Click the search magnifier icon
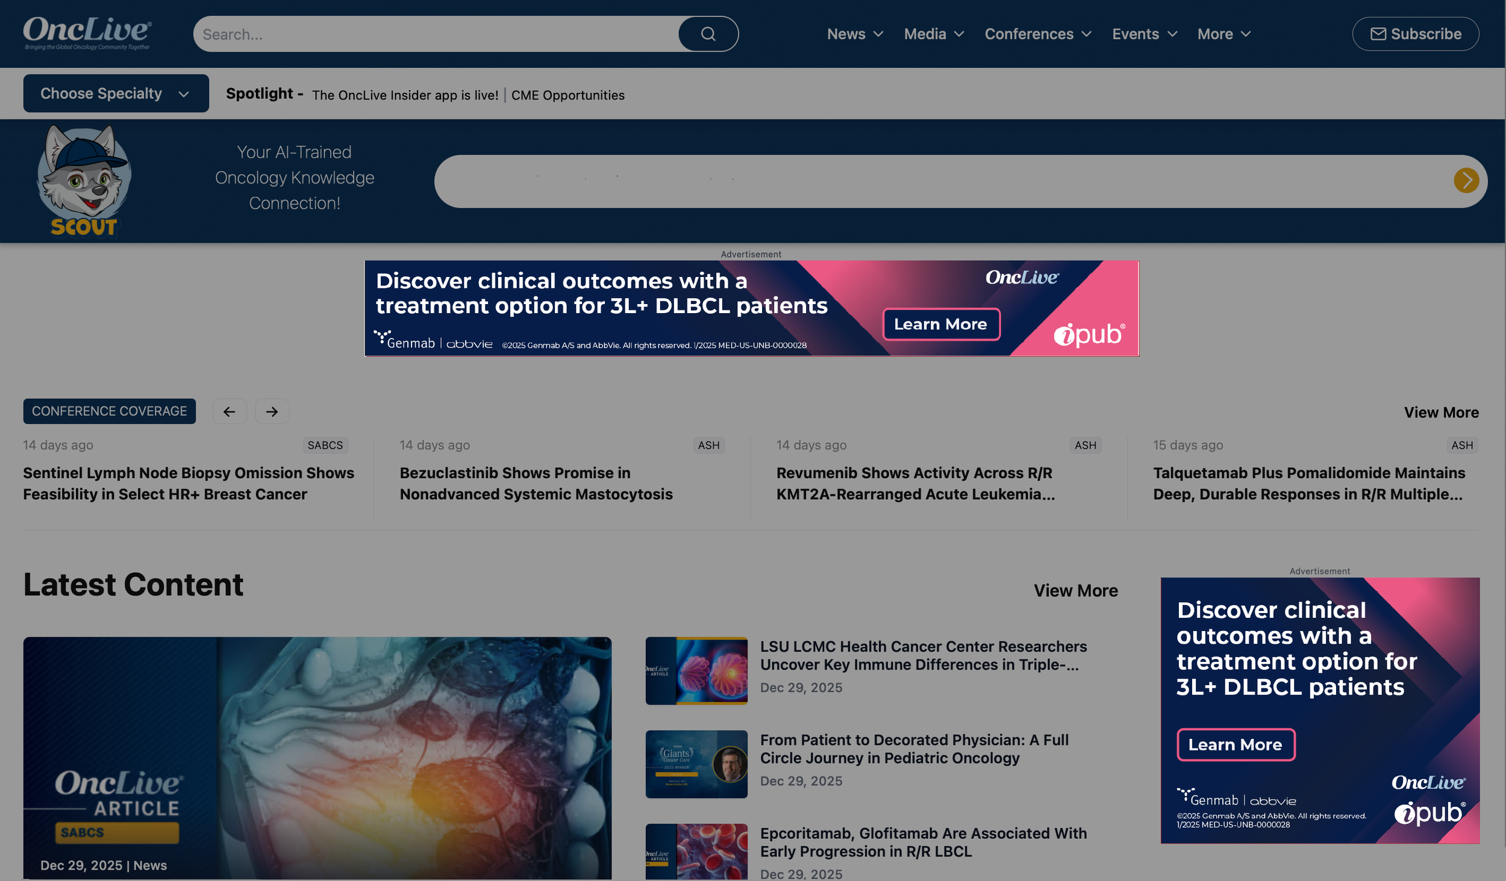This screenshot has height=881, width=1506. point(708,34)
